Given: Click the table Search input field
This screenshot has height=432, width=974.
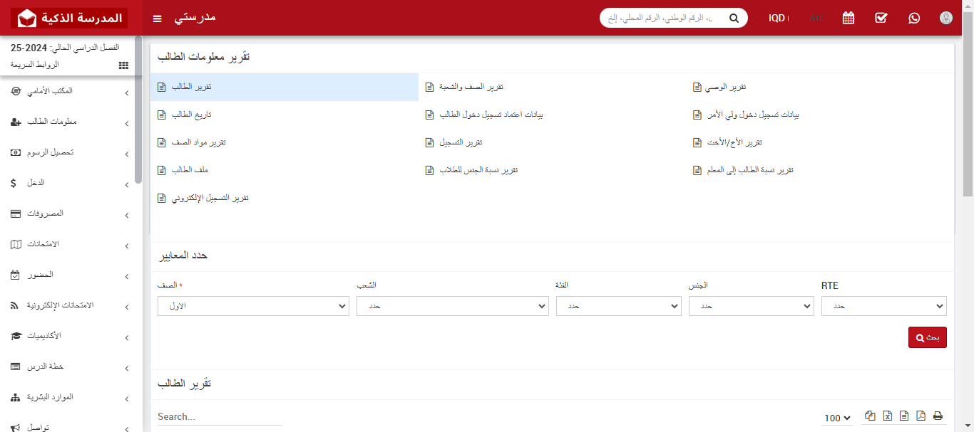Looking at the screenshot, I should point(220,417).
